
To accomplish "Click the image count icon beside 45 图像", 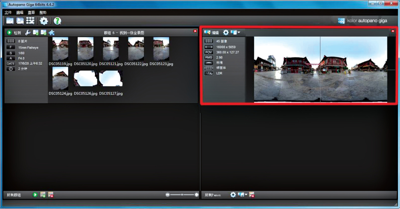I will coord(209,41).
